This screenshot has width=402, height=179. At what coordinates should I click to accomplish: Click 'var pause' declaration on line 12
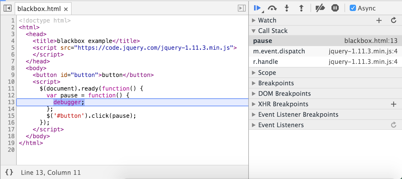point(62,95)
